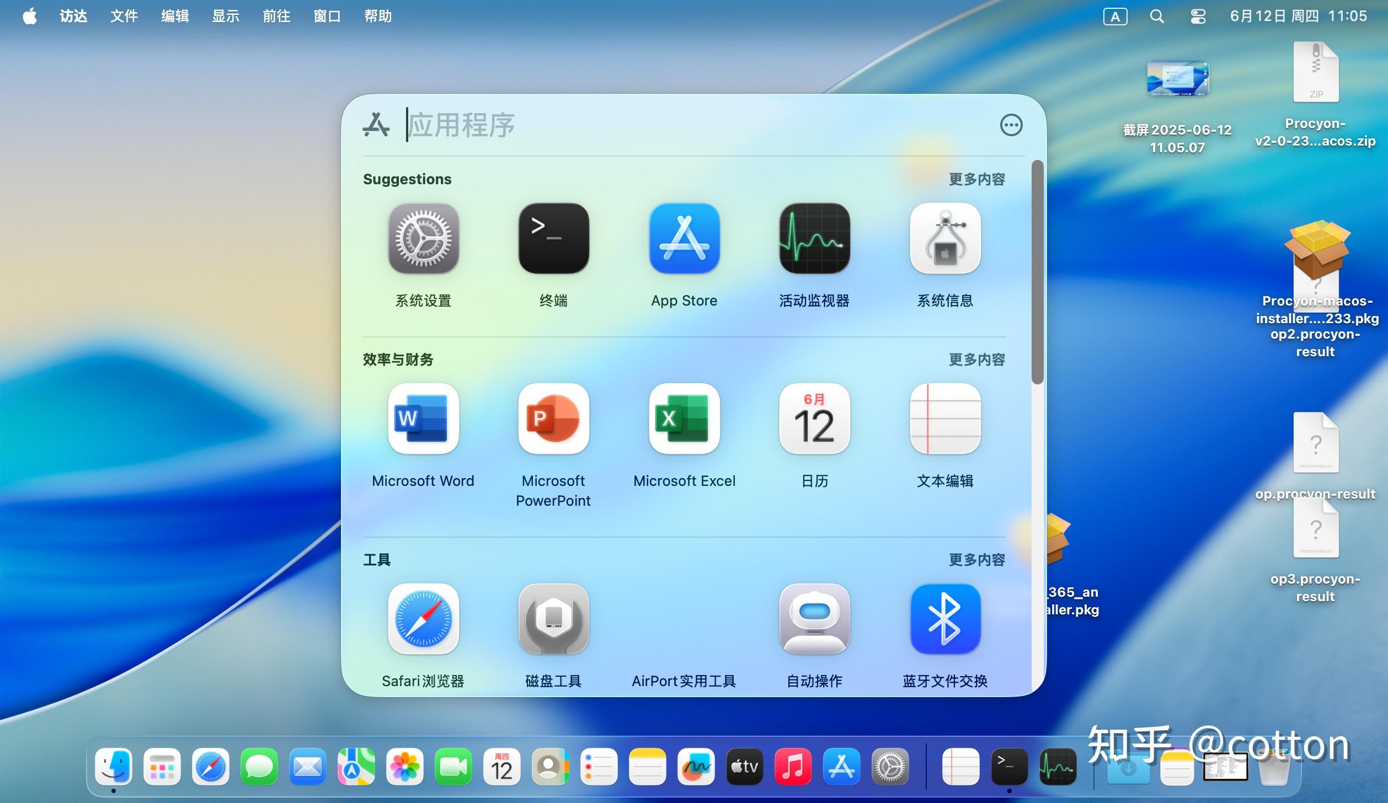Click 更多内容 beside 效率与财务
The width and height of the screenshot is (1388, 803).
(976, 359)
